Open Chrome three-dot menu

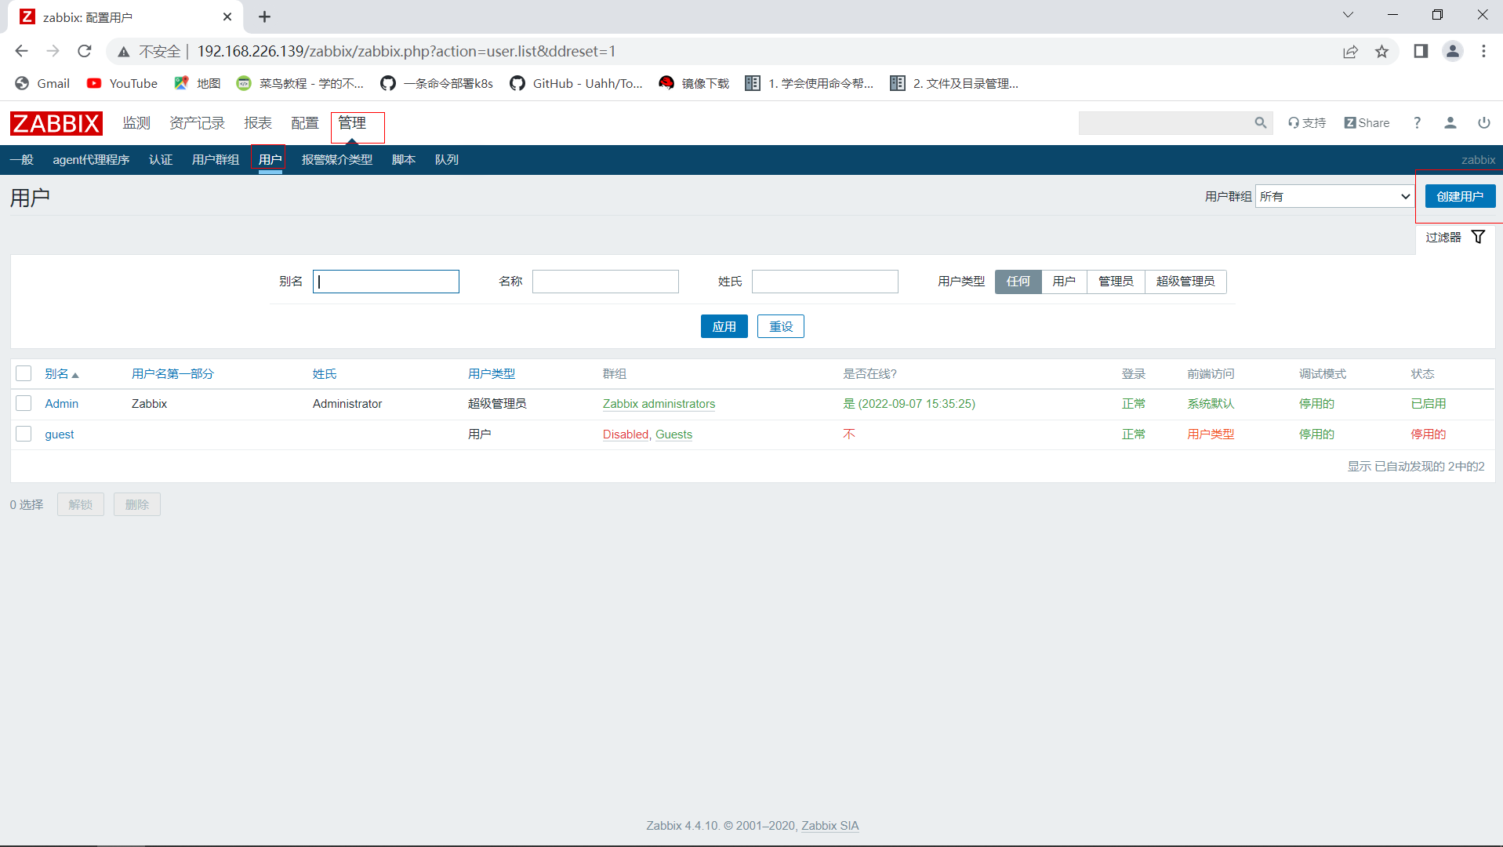[x=1483, y=51]
